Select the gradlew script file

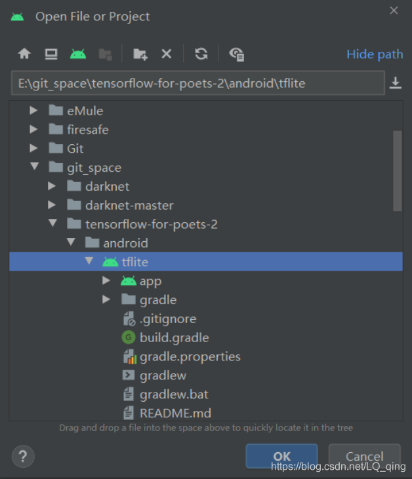coord(206,375)
